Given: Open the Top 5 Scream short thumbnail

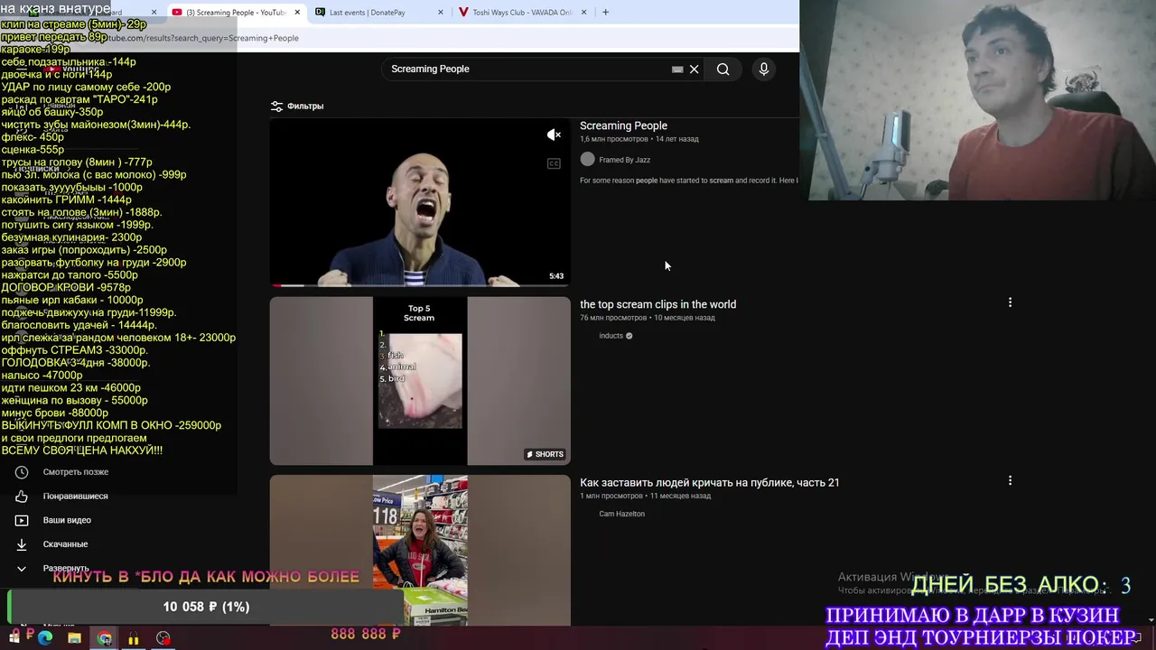Looking at the screenshot, I should 420,380.
